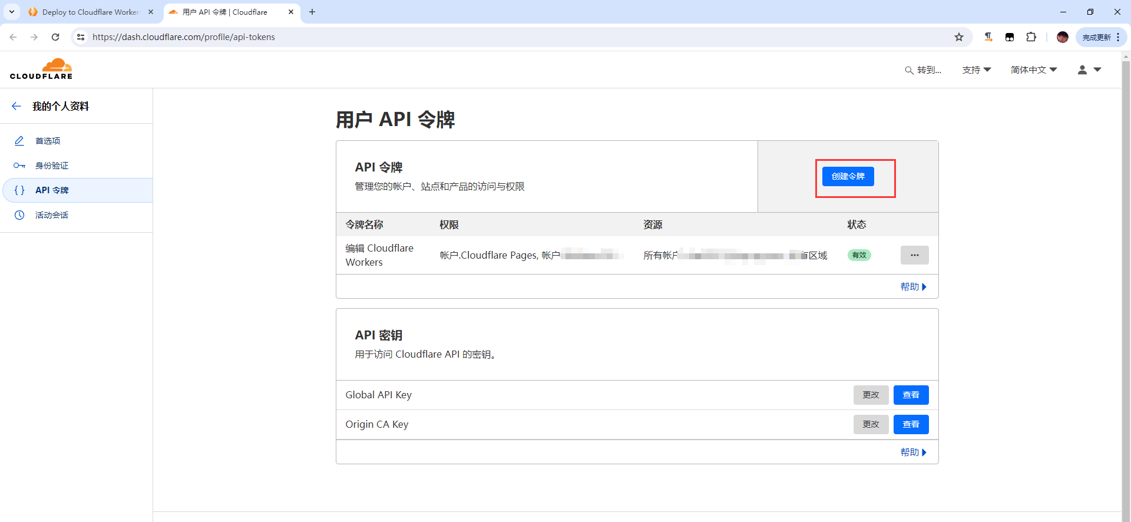Bookmark this page with the star icon
The image size is (1131, 522).
959,37
